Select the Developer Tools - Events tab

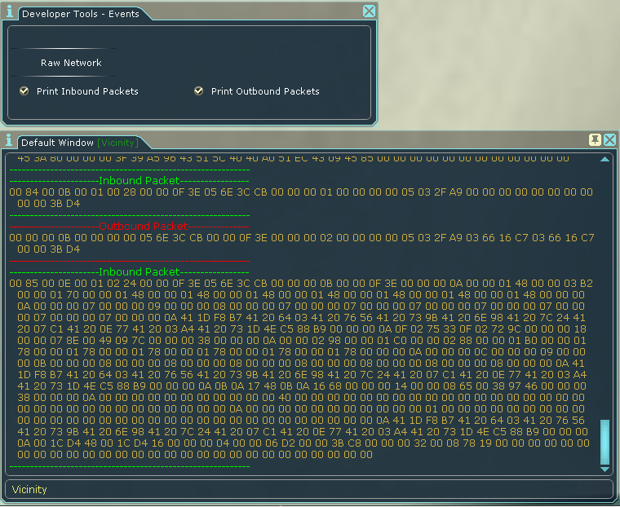pyautogui.click(x=81, y=14)
